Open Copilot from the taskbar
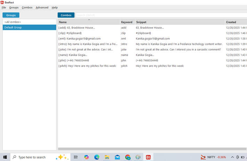Screen dimensions: 247x161 pyautogui.click(x=86, y=157)
